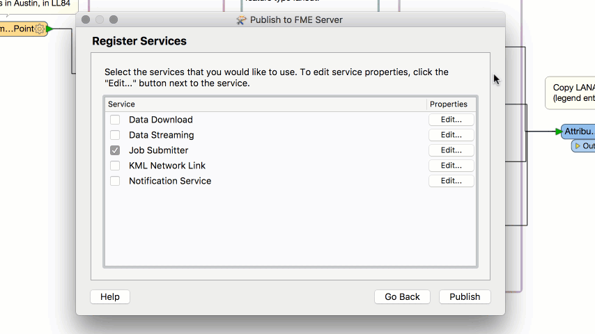Select the Notification Service row label
The image size is (595, 334).
pyautogui.click(x=170, y=181)
